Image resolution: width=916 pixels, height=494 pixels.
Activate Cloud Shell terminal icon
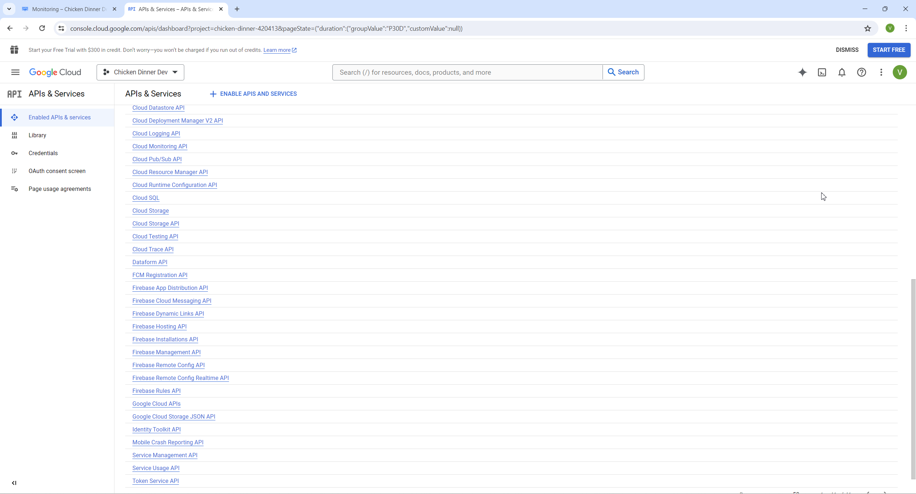click(822, 72)
